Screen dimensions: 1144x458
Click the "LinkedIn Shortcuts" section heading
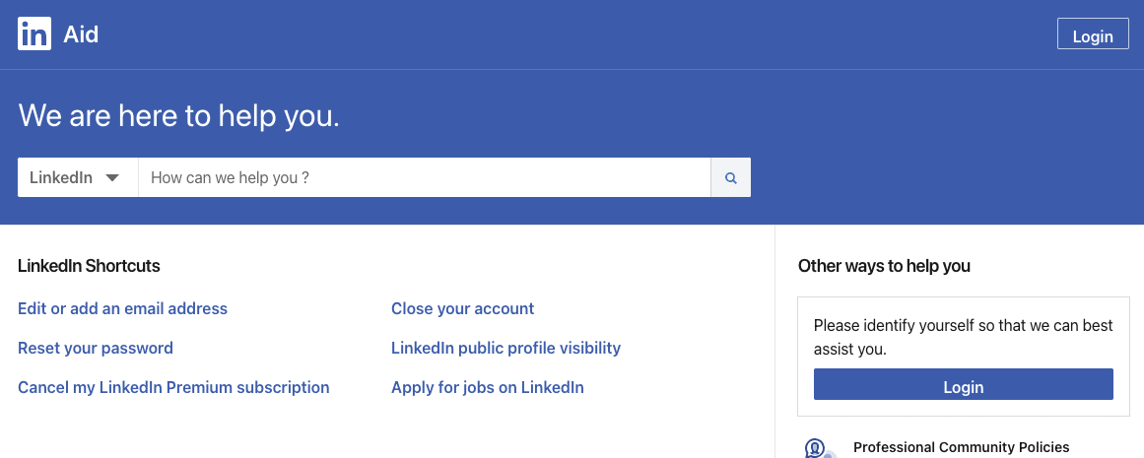point(89,266)
